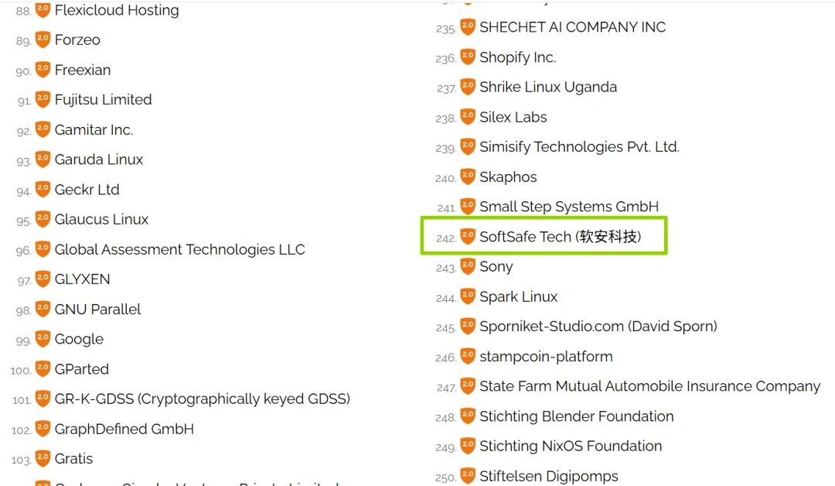This screenshot has height=486, width=835.
Task: Click the badge next to Sporniket-Studio.com
Action: [x=468, y=326]
